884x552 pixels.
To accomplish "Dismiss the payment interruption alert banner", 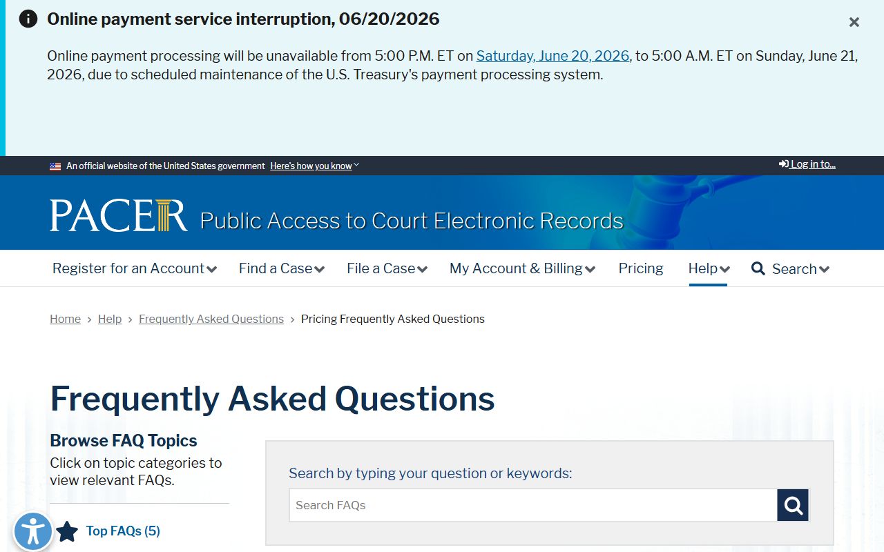I will [x=854, y=22].
